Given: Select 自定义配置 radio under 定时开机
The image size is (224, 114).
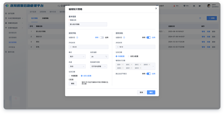Looking at the screenshot, I should (82, 76).
